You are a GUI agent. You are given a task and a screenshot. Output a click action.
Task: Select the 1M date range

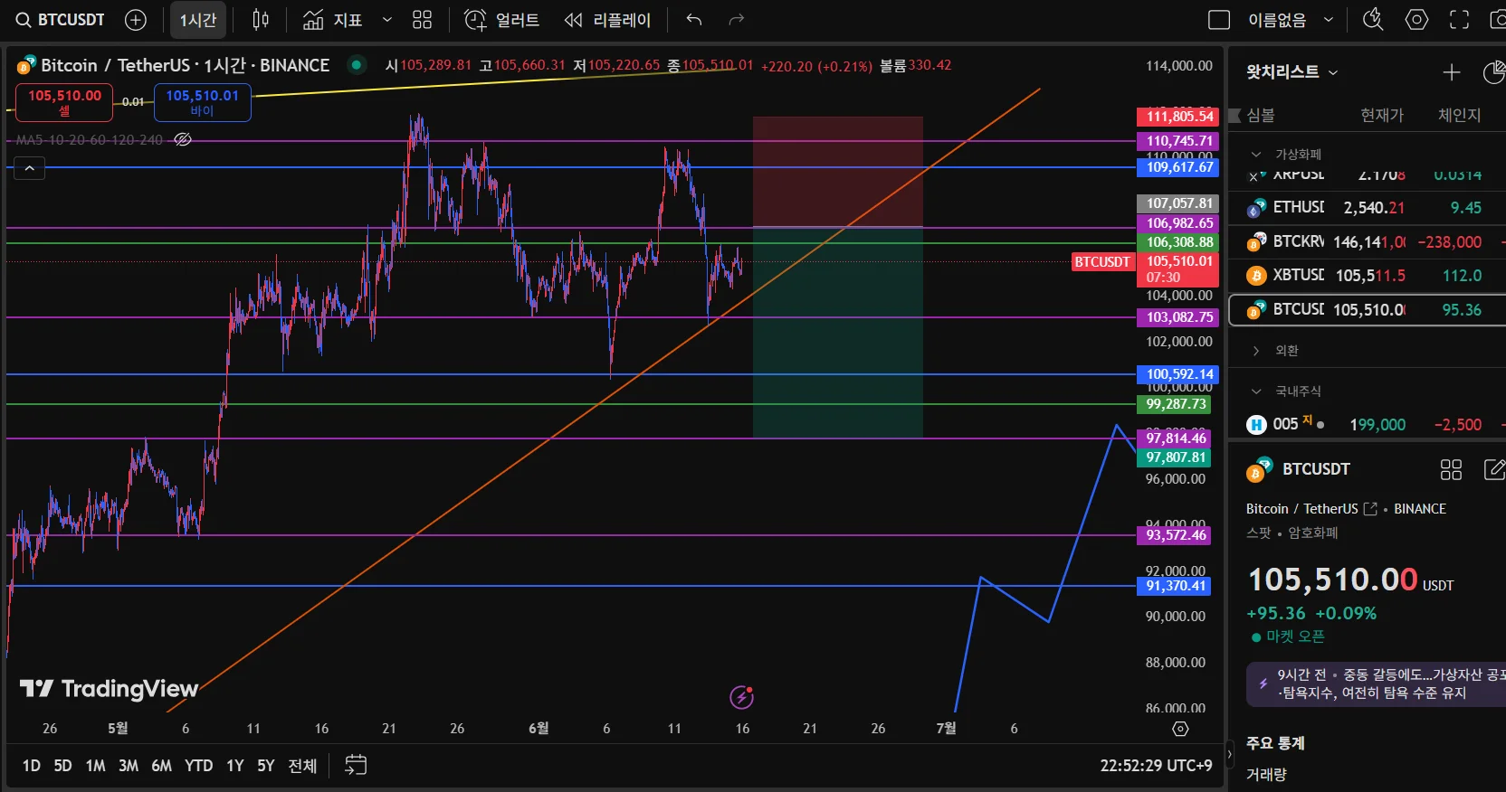95,766
